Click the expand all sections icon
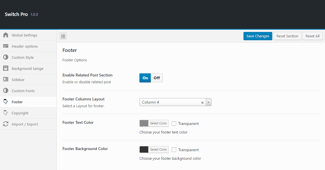Viewport: 325px width, 170px height. [x=63, y=36]
